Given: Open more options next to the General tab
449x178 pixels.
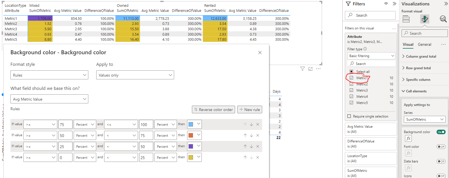Looking at the screenshot, I should pos(443,44).
